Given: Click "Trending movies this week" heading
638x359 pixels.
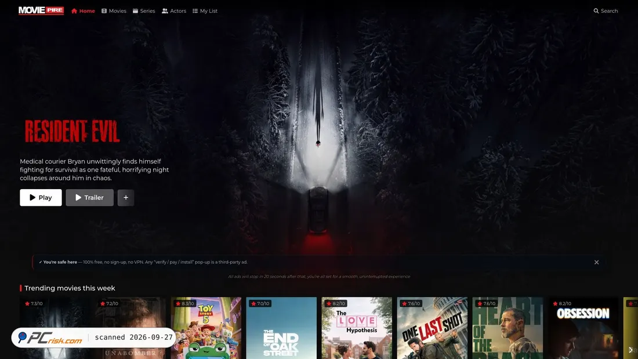Looking at the screenshot, I should pyautogui.click(x=70, y=288).
